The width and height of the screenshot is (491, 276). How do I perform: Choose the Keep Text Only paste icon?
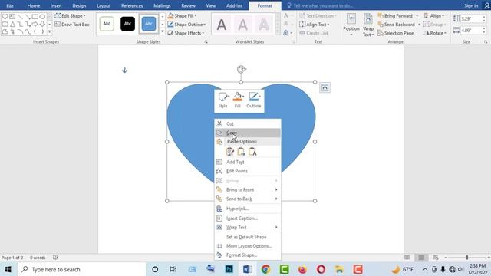point(252,152)
